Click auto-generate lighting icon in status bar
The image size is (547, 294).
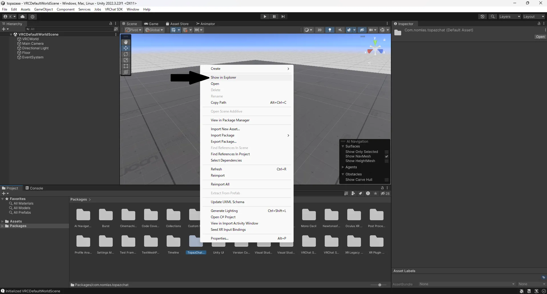point(536,291)
